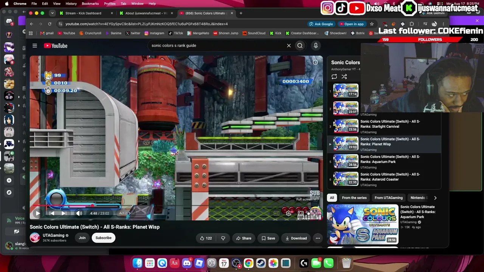
Task: Add a server in Discord sidebar
Action: tap(9, 180)
